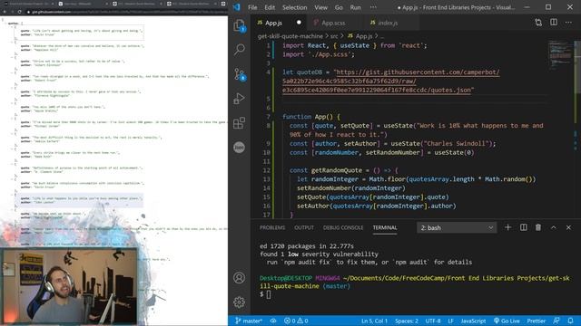Open the PROBLEMS panel tab
This screenshot has width=581, height=326.
[x=272, y=227]
